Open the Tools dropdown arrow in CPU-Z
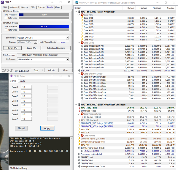 [x=42, y=70]
